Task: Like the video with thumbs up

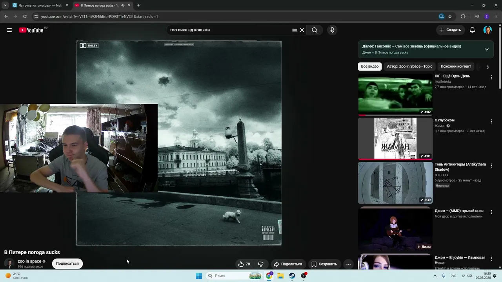Action: click(x=244, y=264)
